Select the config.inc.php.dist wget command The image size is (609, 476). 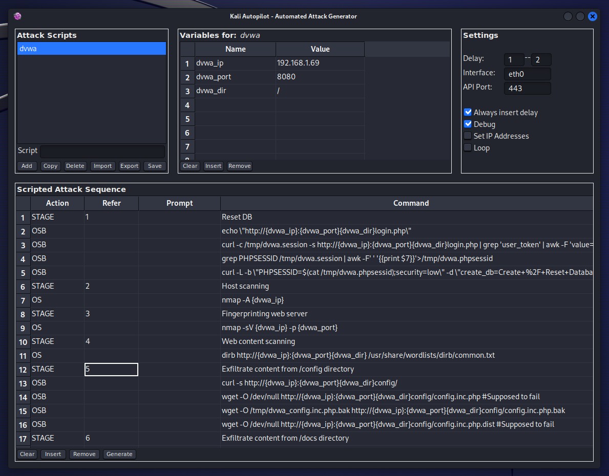point(407,424)
